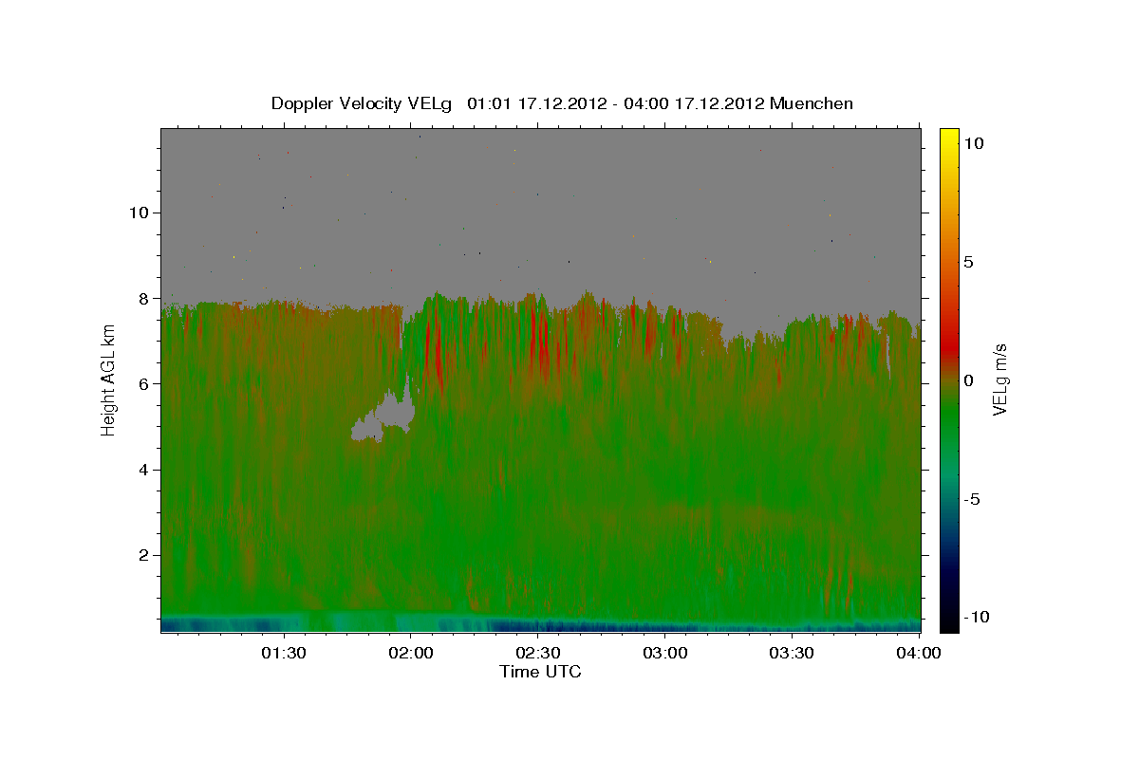
Task: Click the colorbar value -5 label
Action: (x=971, y=499)
